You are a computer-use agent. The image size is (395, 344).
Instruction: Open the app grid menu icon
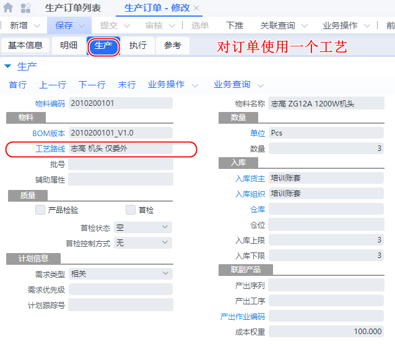[26, 8]
